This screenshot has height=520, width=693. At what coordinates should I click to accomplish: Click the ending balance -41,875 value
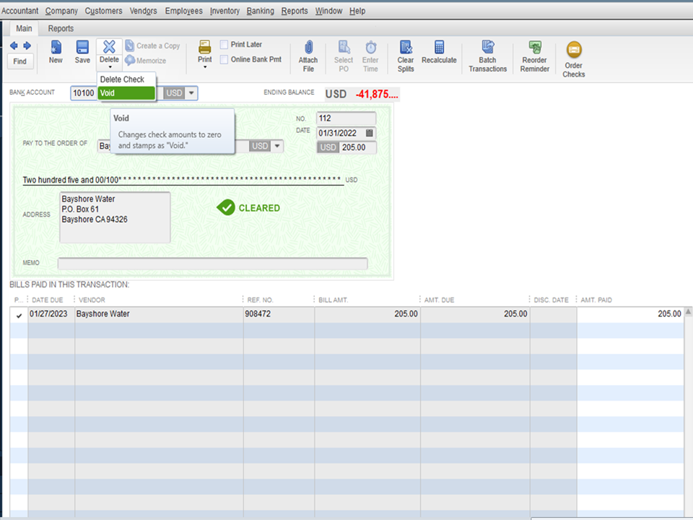(377, 94)
